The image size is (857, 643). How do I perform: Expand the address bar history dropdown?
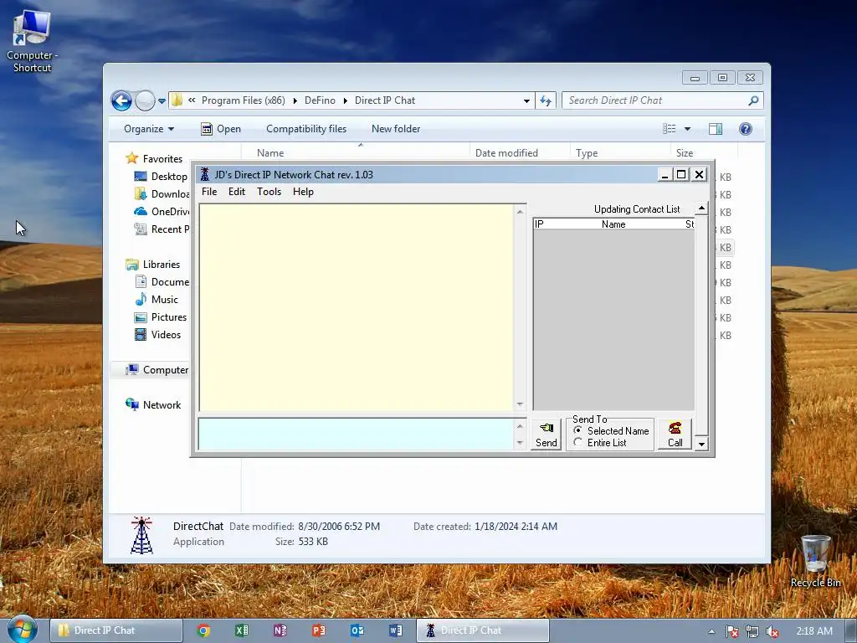point(526,101)
